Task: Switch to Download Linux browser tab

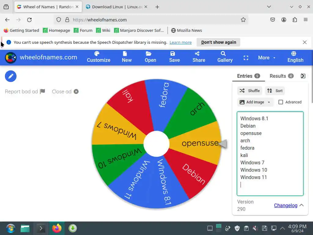Action: tap(117, 7)
